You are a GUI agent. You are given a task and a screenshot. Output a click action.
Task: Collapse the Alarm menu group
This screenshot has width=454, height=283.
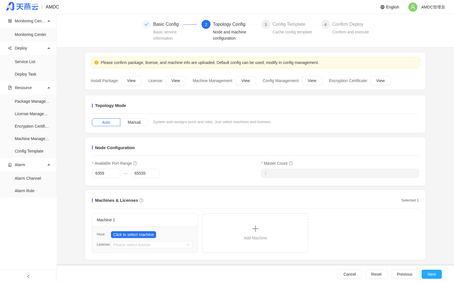[49, 165]
